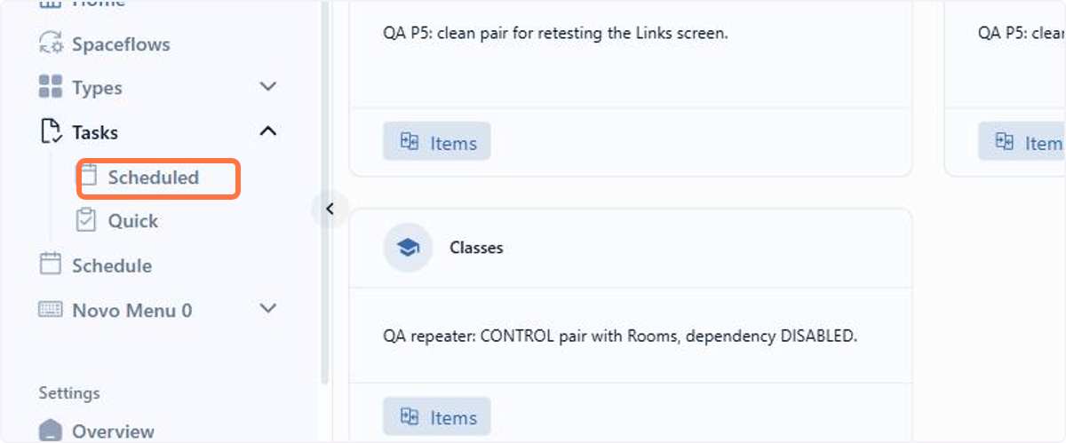
Task: Click the Tasks document-check icon
Action: pyautogui.click(x=52, y=131)
